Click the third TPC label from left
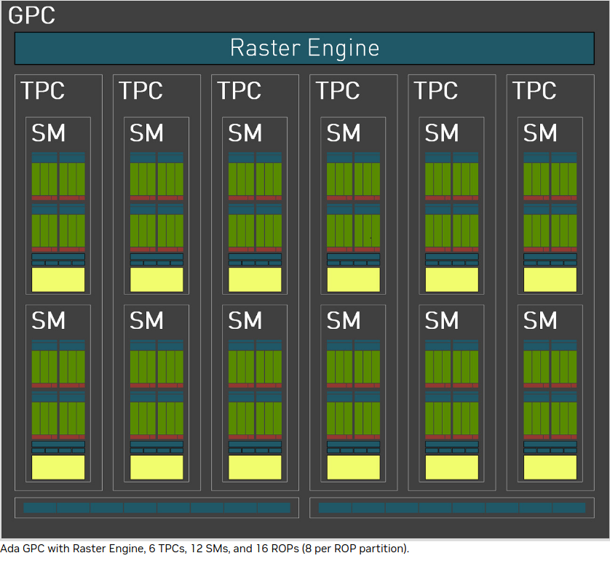The width and height of the screenshot is (610, 561). tap(239, 91)
